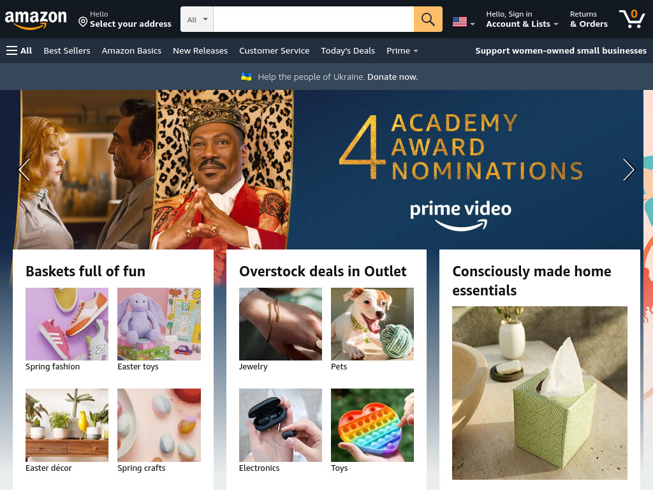Select the Easter toys bunny thumbnail
653x490 pixels.
159,324
